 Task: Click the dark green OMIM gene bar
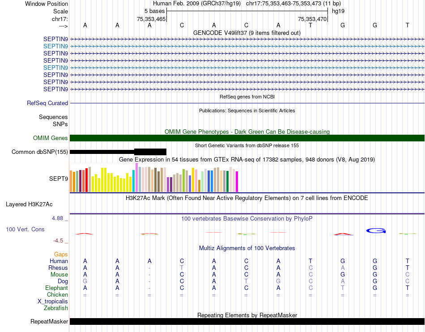(x=247, y=138)
